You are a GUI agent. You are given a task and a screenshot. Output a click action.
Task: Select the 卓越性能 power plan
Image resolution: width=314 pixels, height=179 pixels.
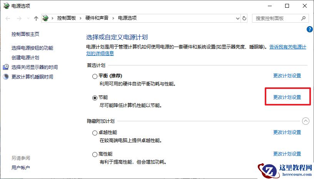point(95,133)
